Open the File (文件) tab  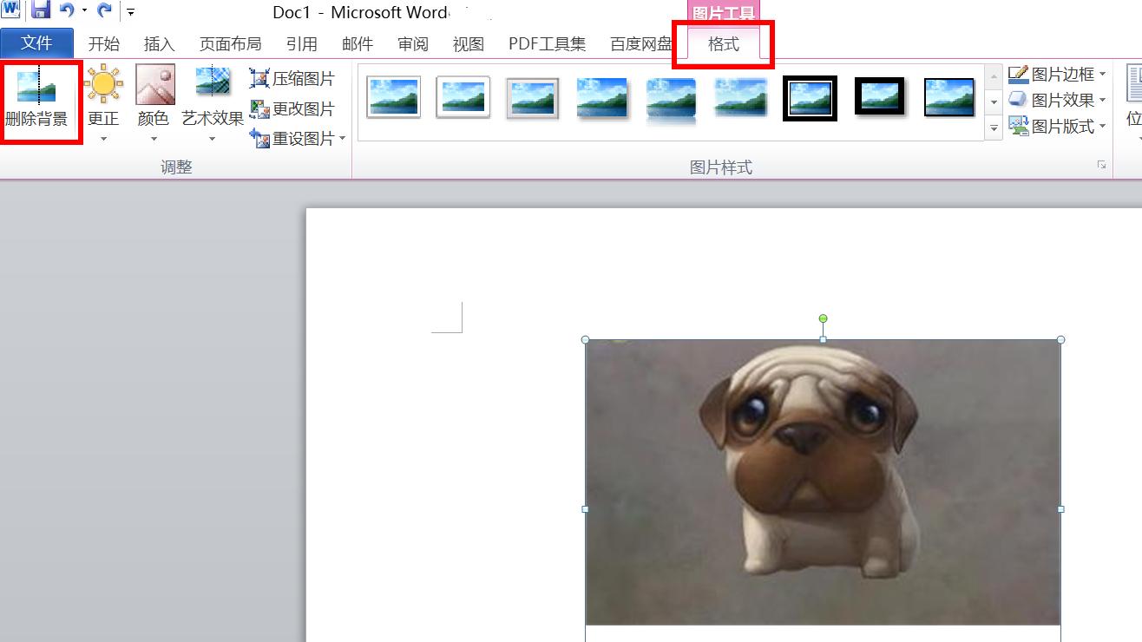coord(37,43)
